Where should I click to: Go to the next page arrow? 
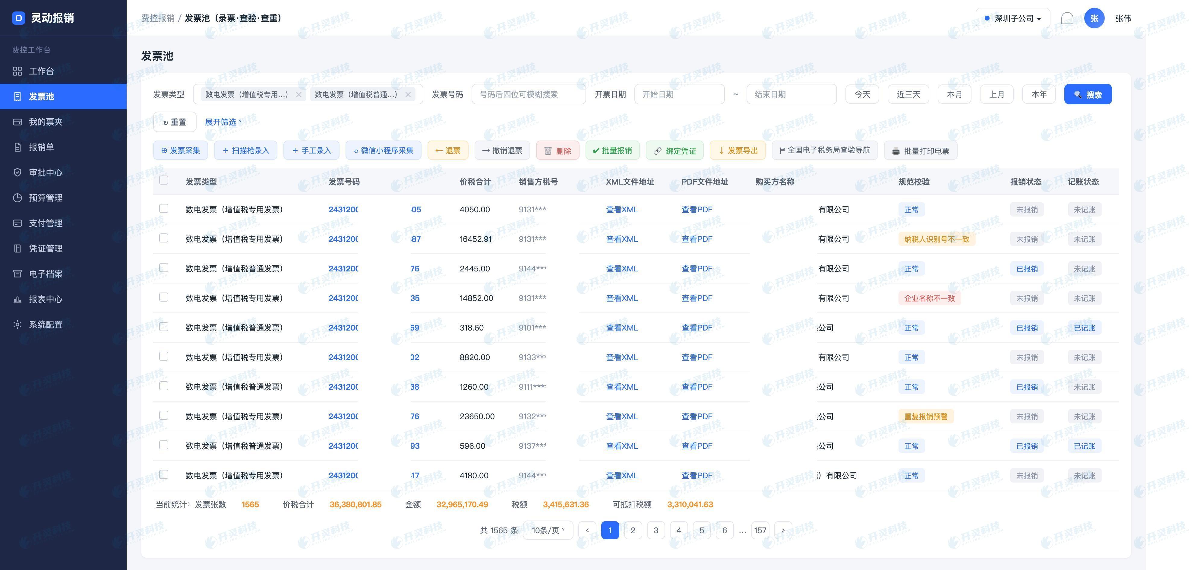pos(783,530)
